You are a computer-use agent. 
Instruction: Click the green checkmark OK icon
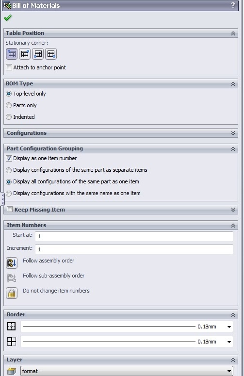pos(8,18)
